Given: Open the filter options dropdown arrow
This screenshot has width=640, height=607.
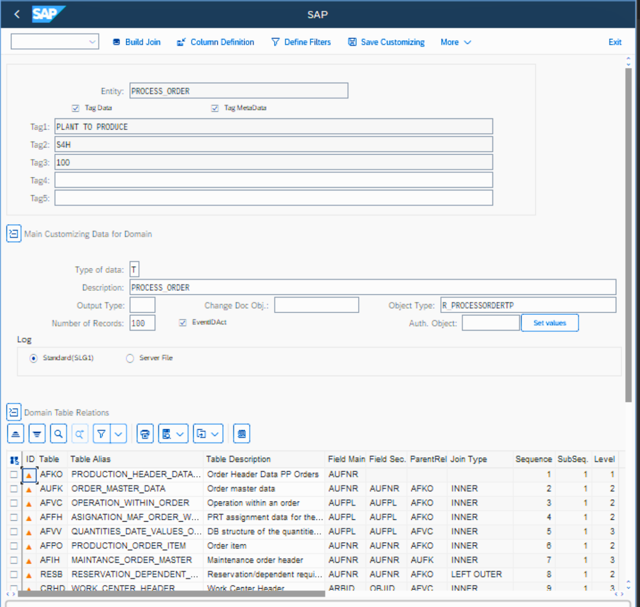Looking at the screenshot, I should pos(119,434).
